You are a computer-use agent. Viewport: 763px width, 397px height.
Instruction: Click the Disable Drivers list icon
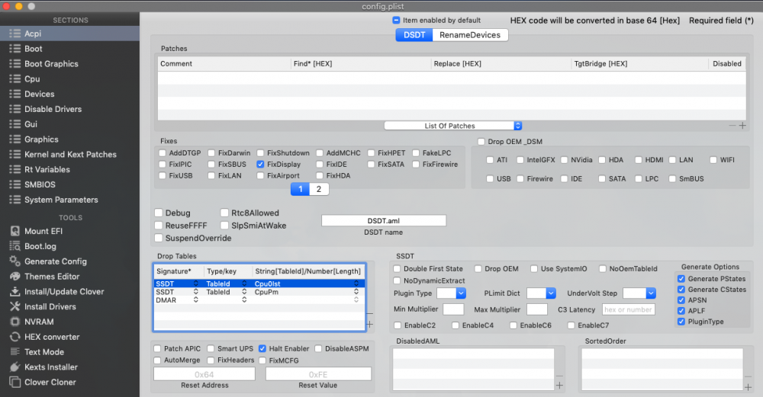pos(15,109)
